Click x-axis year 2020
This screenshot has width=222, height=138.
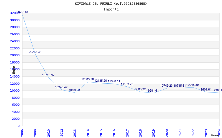pyautogui.click(x=167, y=133)
